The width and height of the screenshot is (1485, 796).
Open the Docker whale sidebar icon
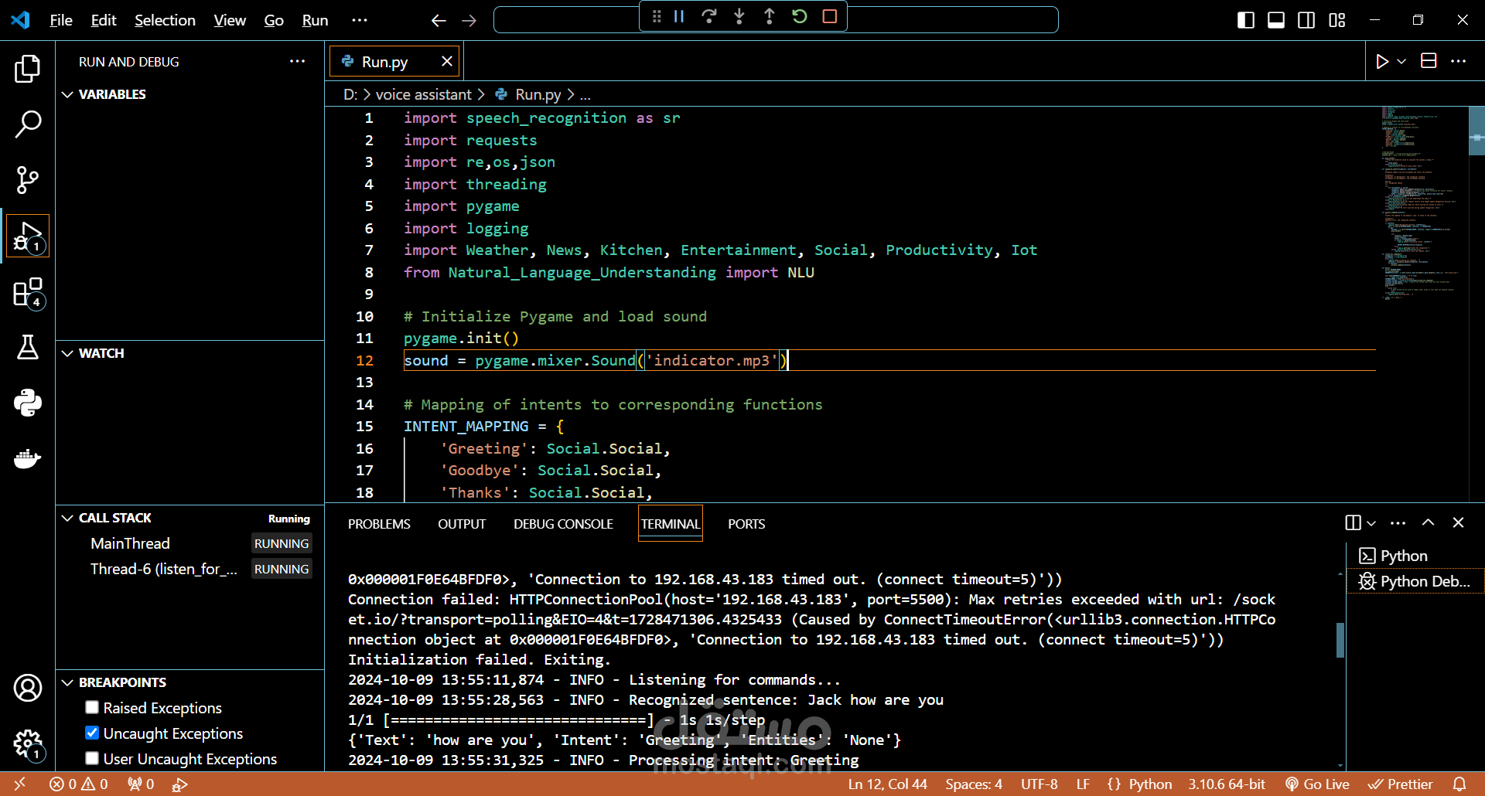pyautogui.click(x=28, y=458)
